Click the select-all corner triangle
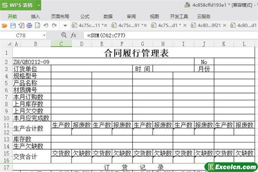 (x=9, y=44)
